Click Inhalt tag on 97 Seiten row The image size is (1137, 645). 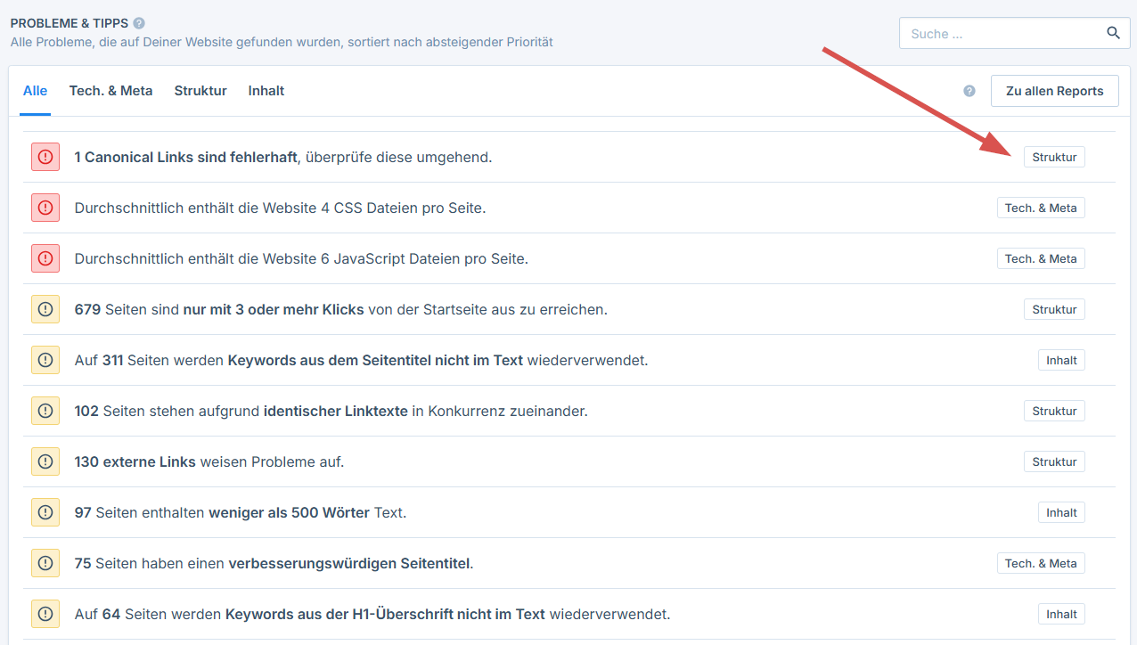pos(1061,512)
